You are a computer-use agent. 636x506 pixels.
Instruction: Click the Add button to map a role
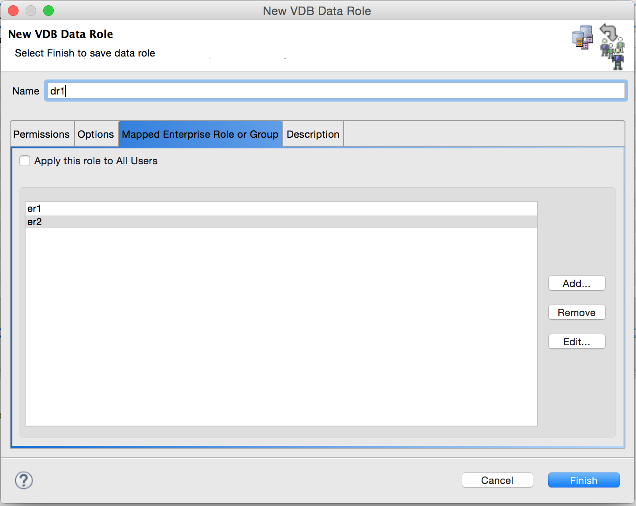(x=576, y=283)
